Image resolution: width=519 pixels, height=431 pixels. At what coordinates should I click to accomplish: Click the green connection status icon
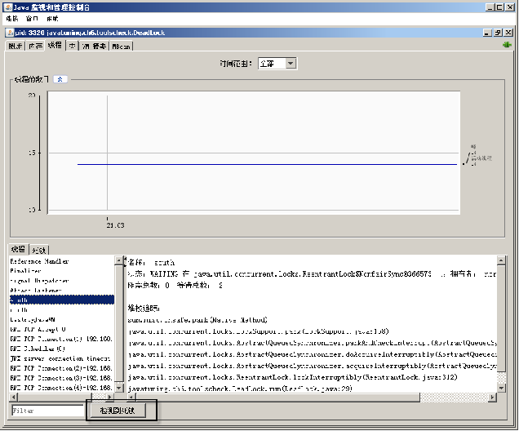point(506,46)
